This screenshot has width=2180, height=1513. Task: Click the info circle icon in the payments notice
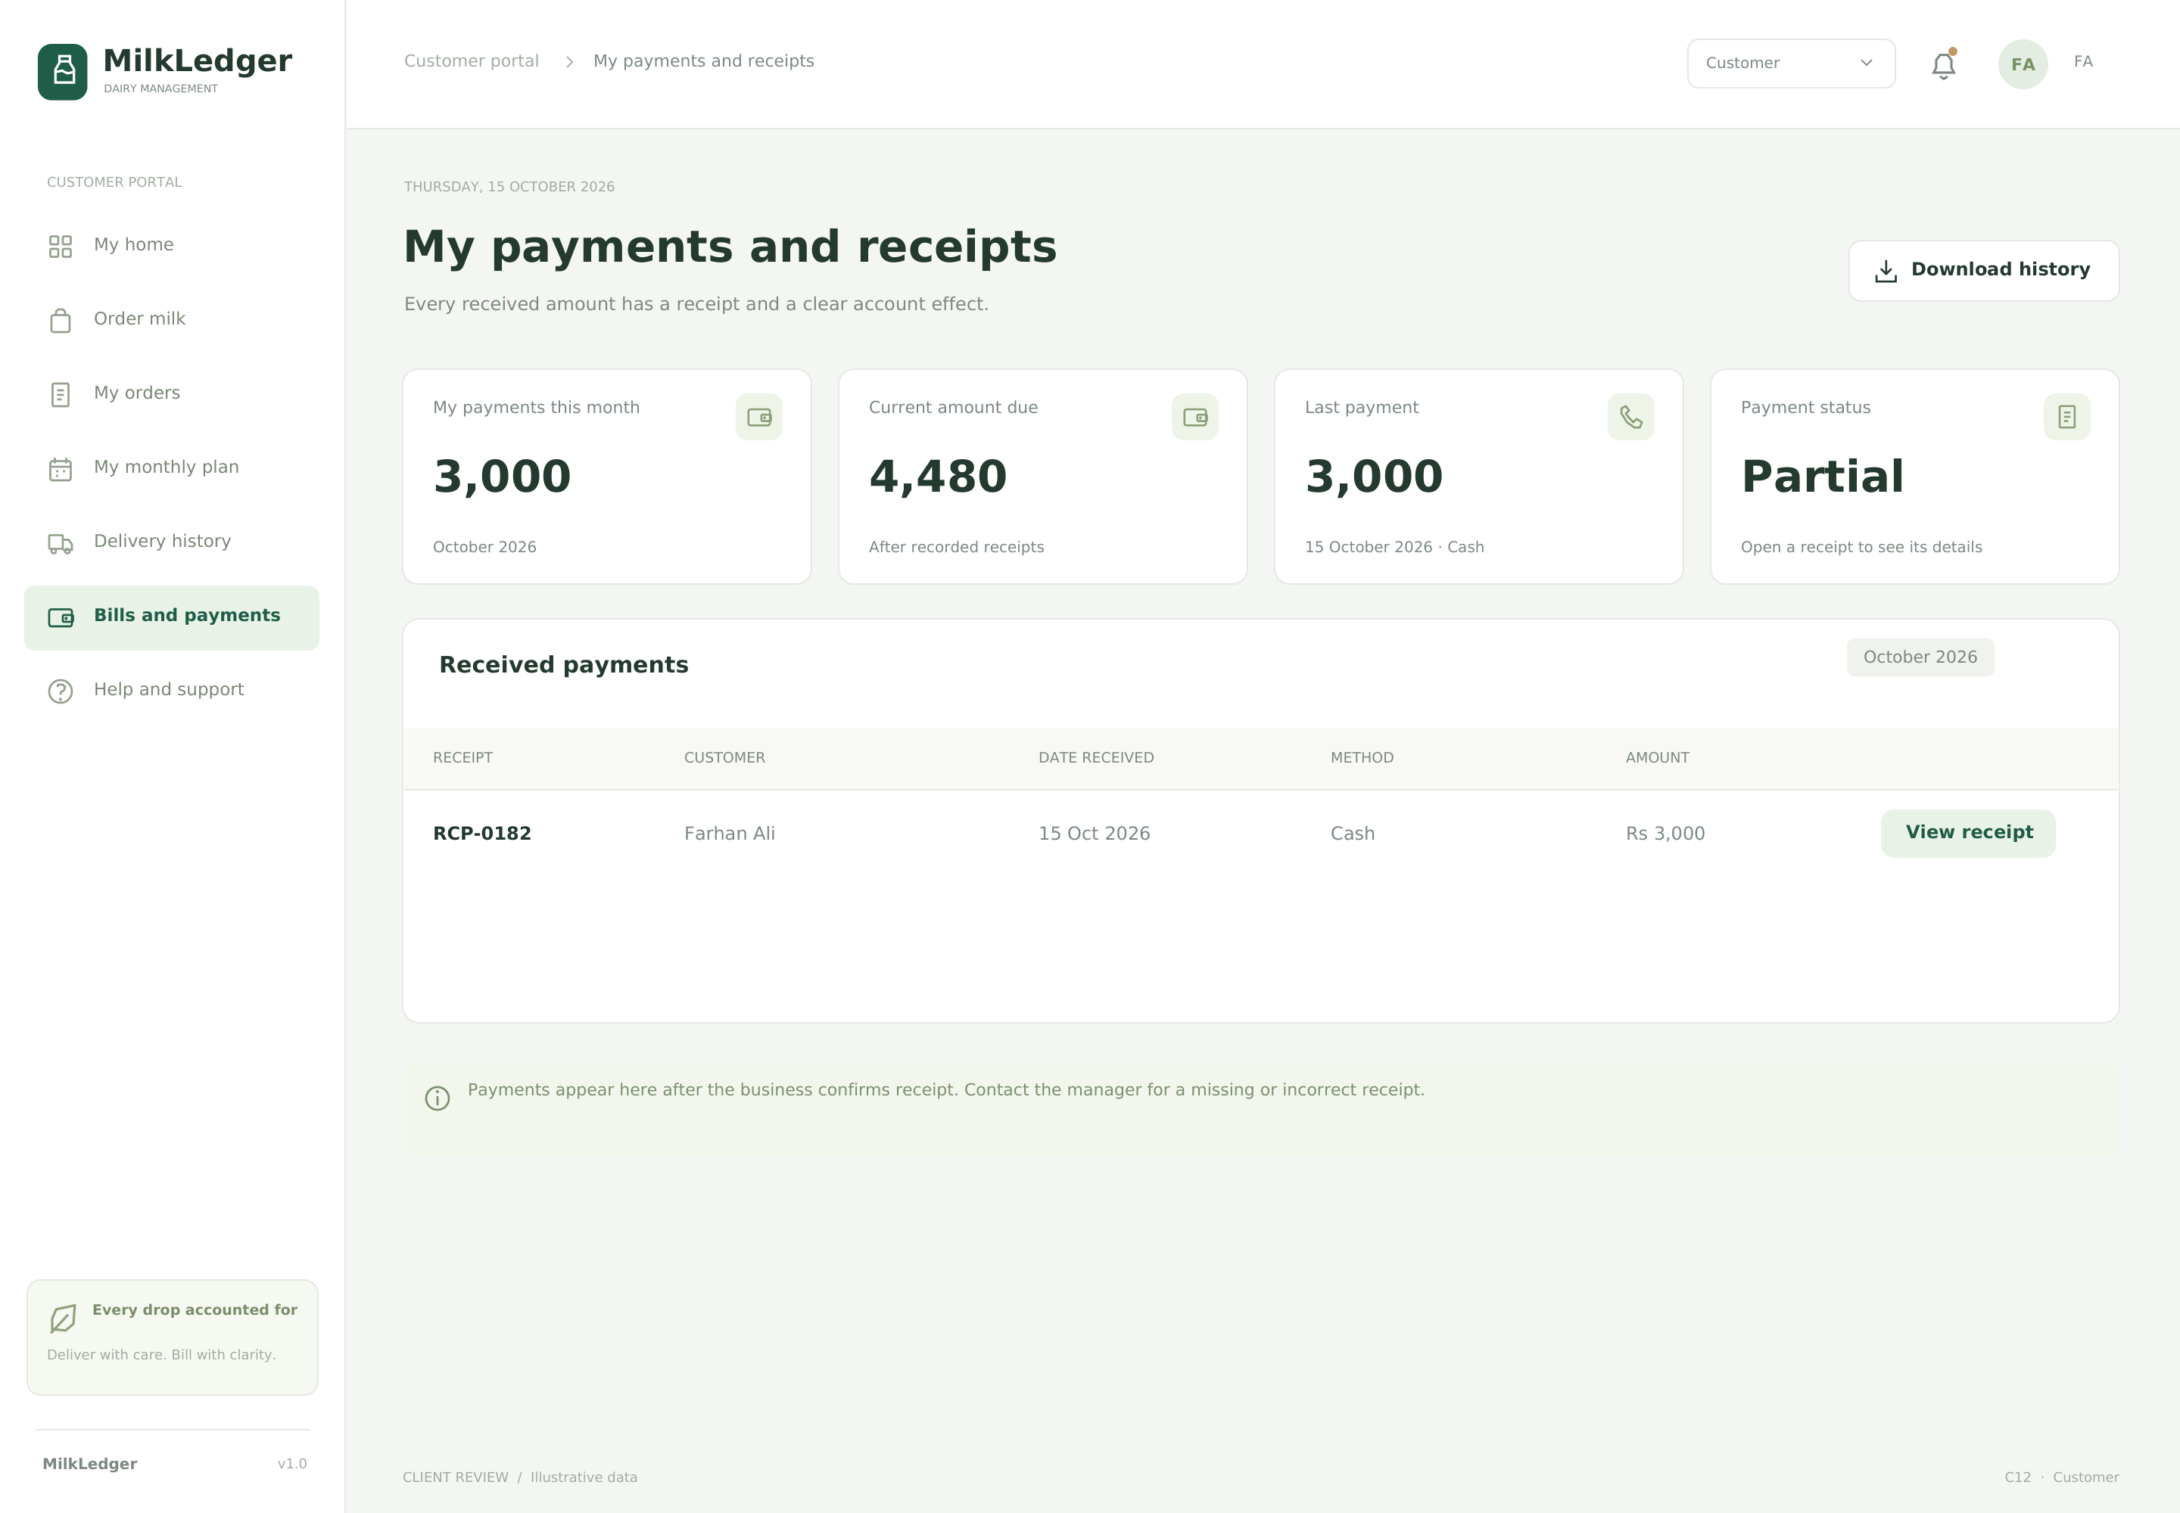click(438, 1098)
